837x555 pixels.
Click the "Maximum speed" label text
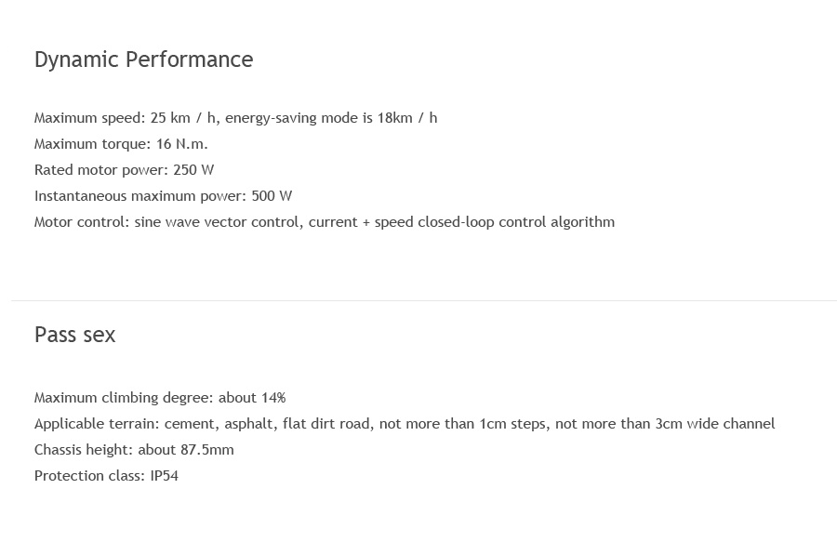coord(89,118)
